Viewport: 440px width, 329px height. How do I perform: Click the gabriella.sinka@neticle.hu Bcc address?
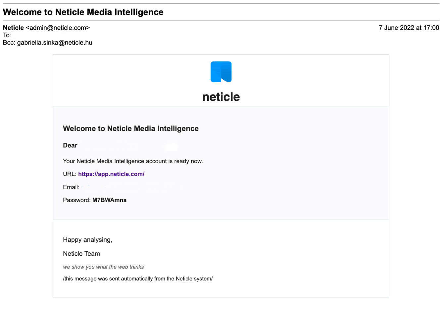click(55, 42)
